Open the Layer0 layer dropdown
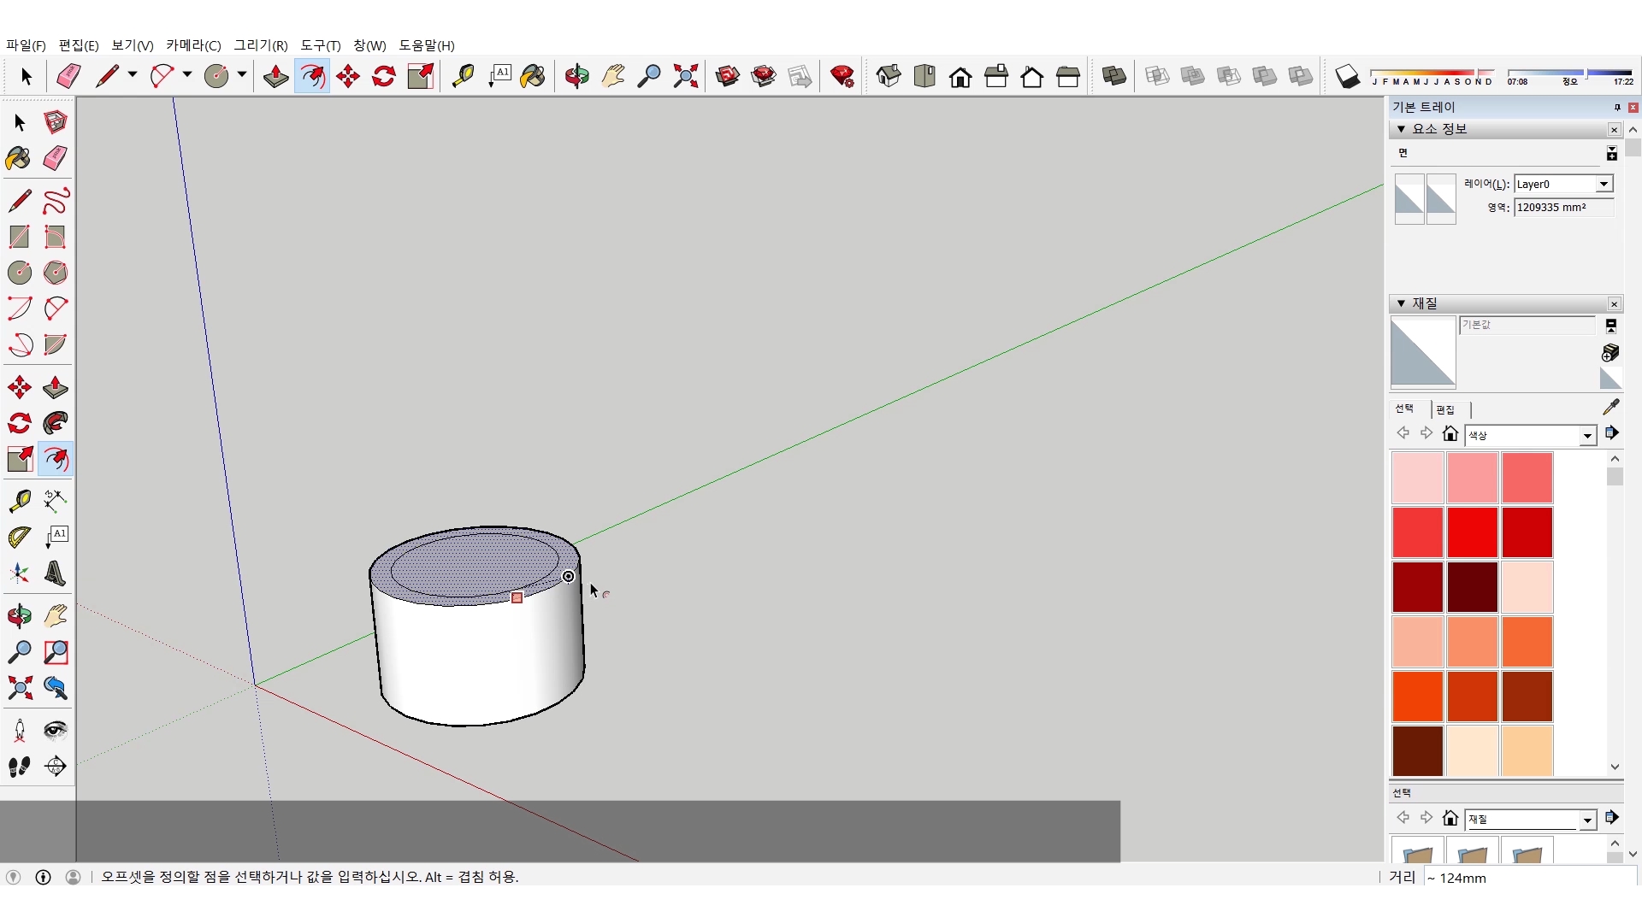Viewport: 1642px width, 923px height. point(1604,184)
